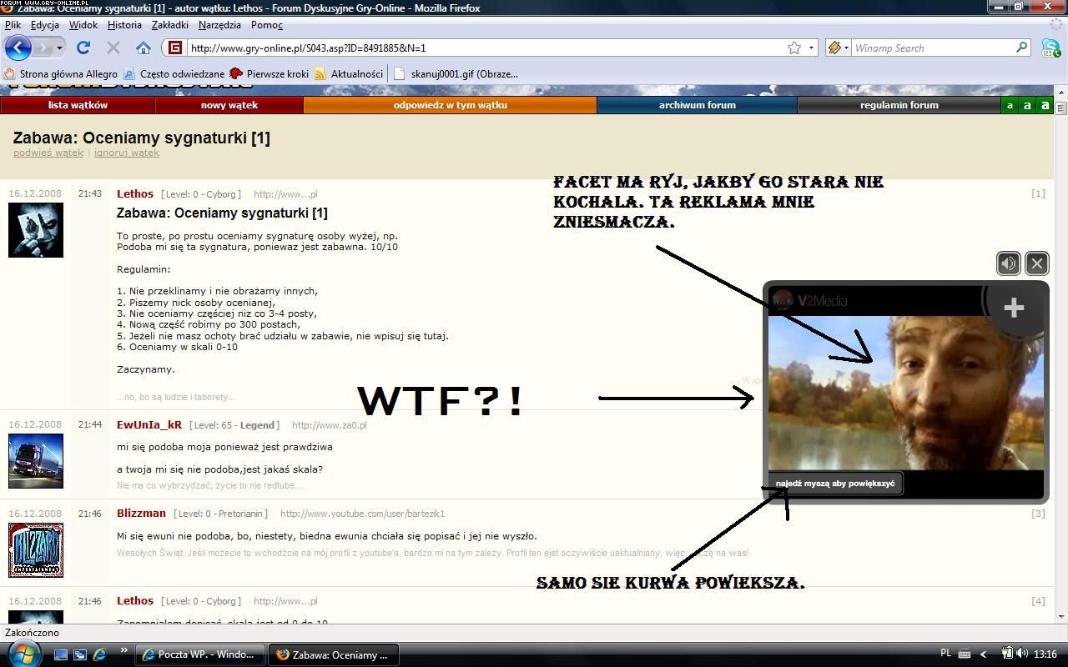Switch to Zabawa: Oceniamy Firefox taskbar button
This screenshot has height=667, width=1068.
click(x=334, y=654)
